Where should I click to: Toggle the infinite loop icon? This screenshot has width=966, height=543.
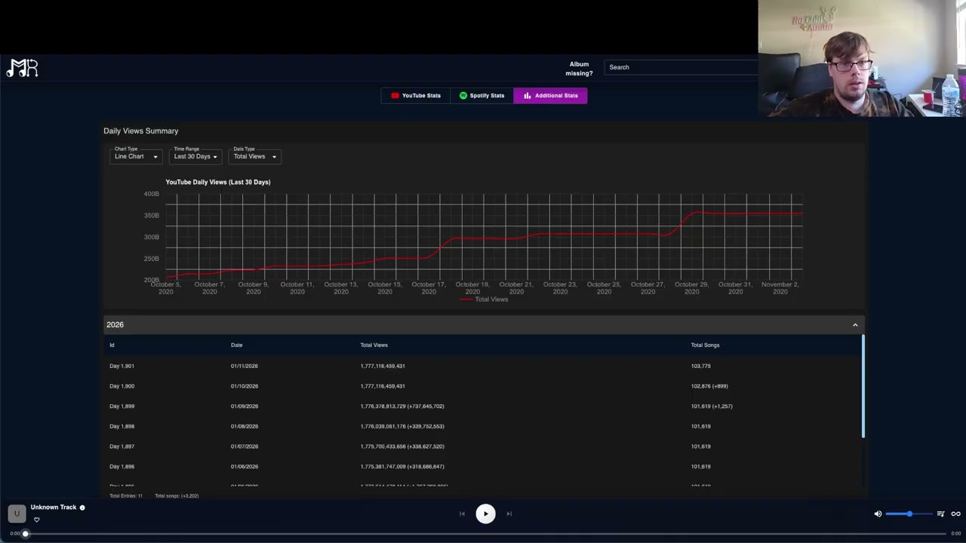click(955, 514)
